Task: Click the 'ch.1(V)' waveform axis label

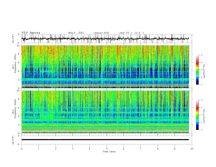Action: pyautogui.click(x=13, y=38)
